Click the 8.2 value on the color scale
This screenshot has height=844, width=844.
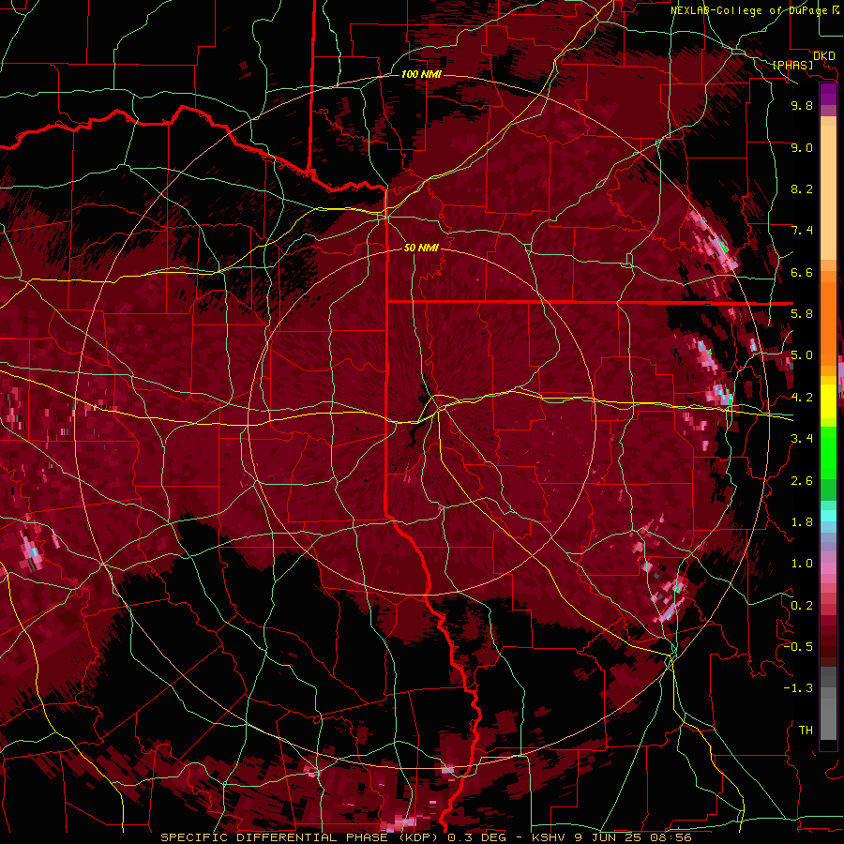point(802,188)
